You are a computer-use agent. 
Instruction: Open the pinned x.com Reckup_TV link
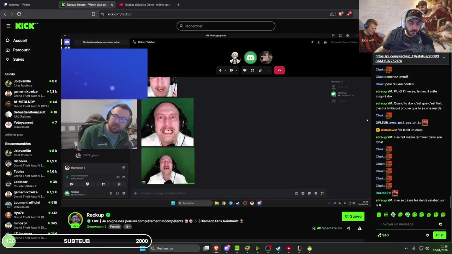[x=407, y=59]
